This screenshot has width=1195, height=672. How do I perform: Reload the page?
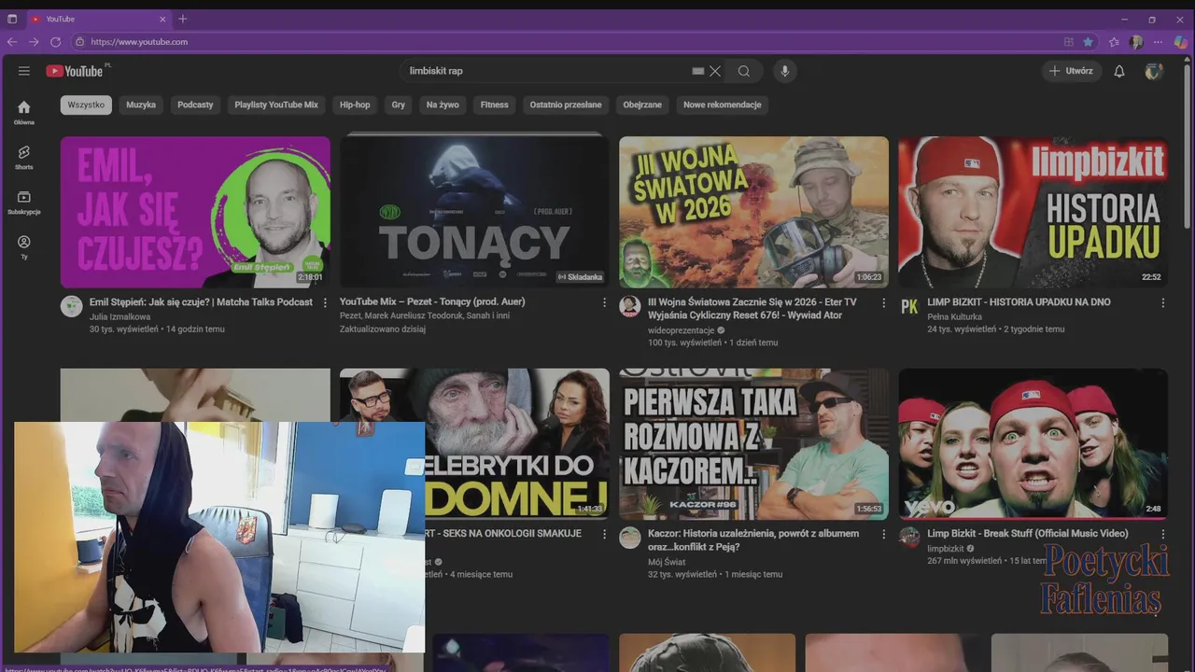[55, 42]
